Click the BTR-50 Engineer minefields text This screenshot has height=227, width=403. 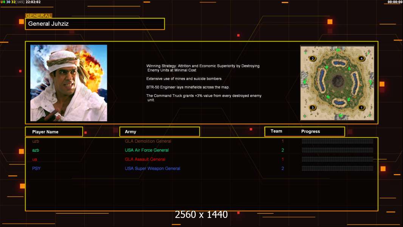pos(188,87)
